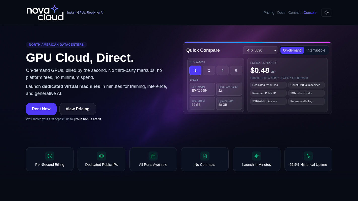Click the Dedicated Public IPs card label
358x201 pixels.
pos(101,165)
